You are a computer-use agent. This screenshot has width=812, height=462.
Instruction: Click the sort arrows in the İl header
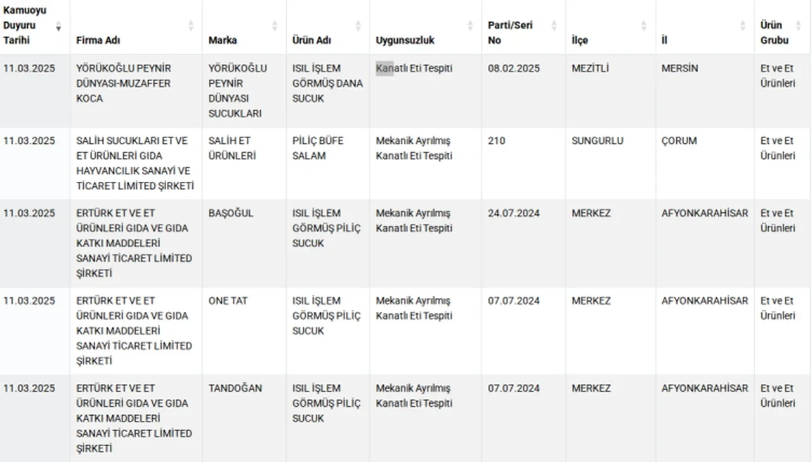tap(743, 26)
